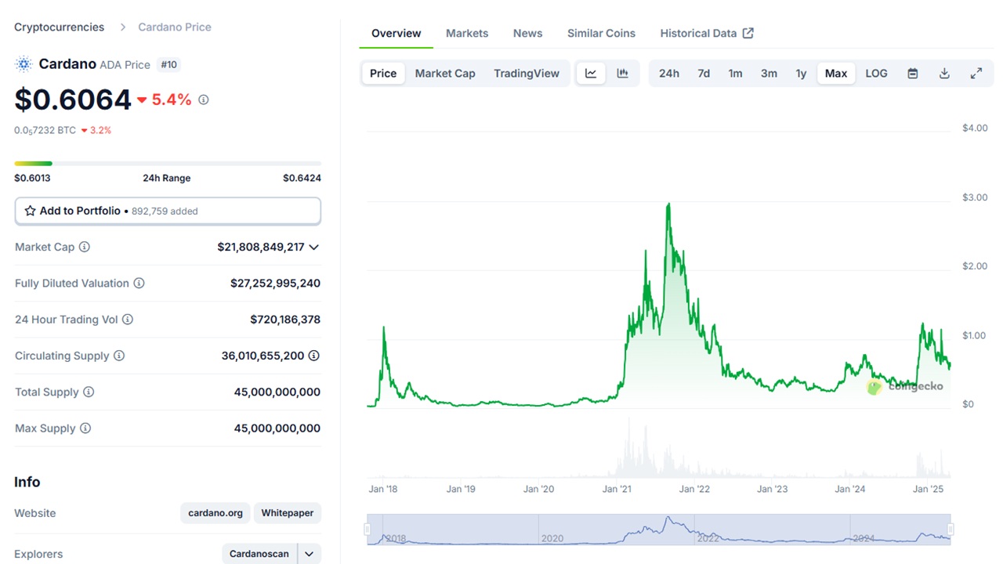The height and width of the screenshot is (564, 1003).
Task: Open the Markets tab
Action: coord(467,33)
